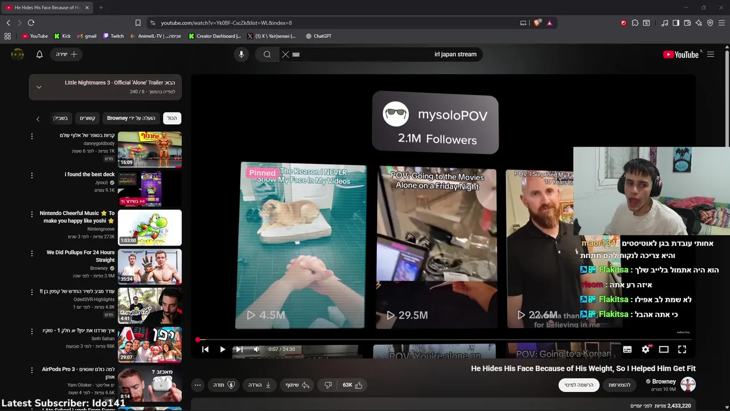Image resolution: width=730 pixels, height=411 pixels.
Task: Select the קשורים related filter chip
Action: pos(87,118)
